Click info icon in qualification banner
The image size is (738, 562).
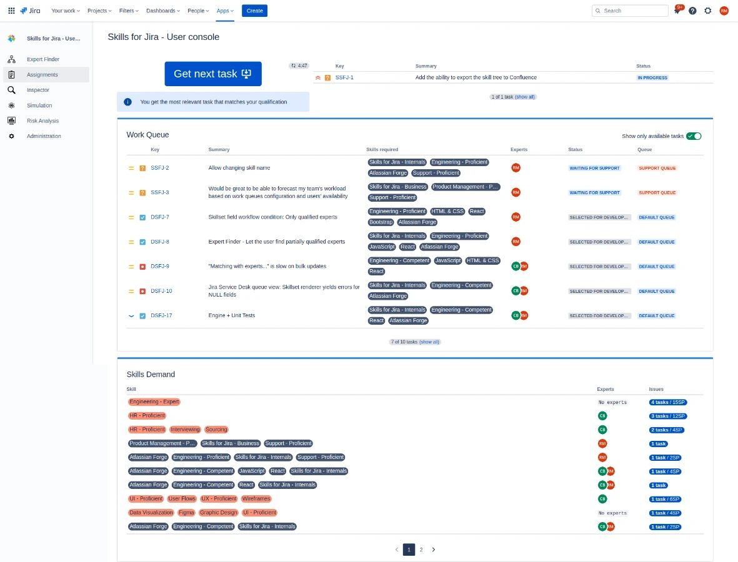[x=127, y=102]
